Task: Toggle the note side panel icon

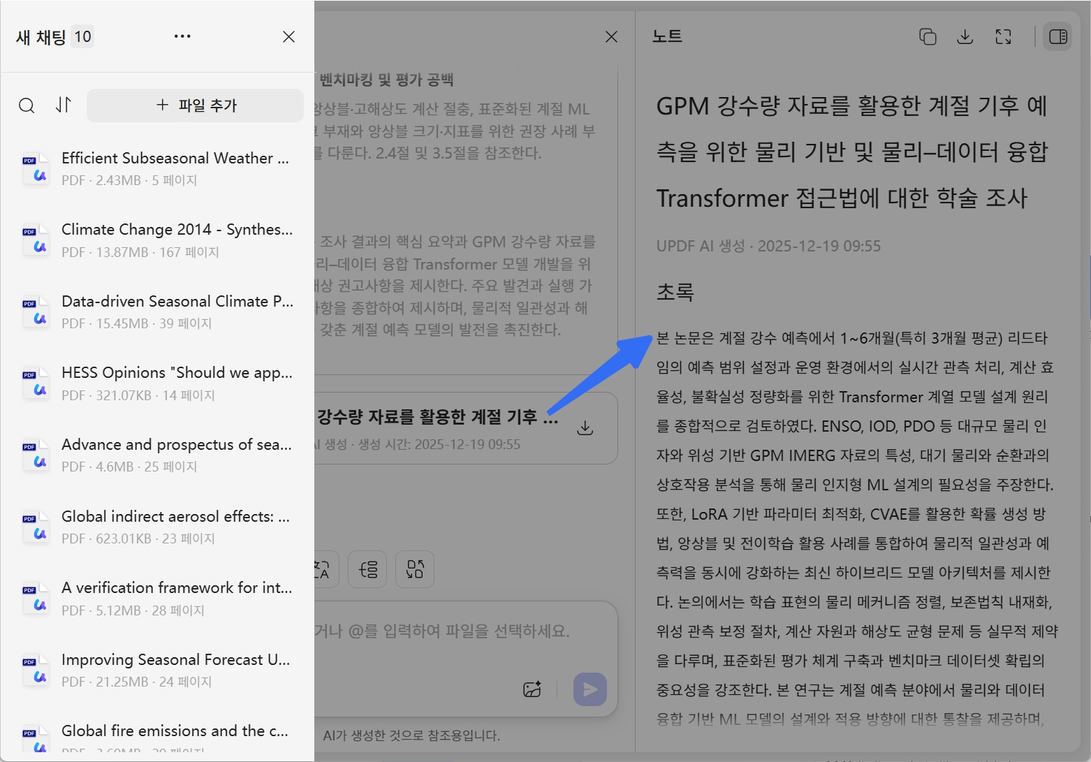Action: pyautogui.click(x=1057, y=37)
